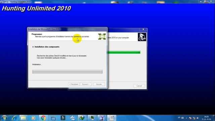Viewport: 215px width, 121px height.
Task: Click the Action Center flag tray icon
Action: (x=190, y=118)
